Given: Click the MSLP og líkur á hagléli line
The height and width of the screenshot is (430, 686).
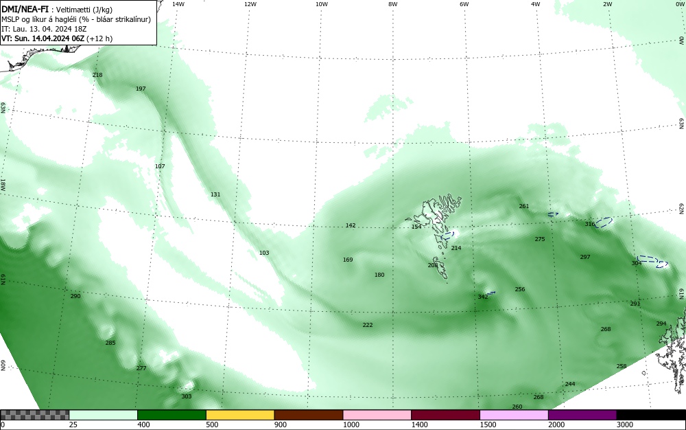Looking at the screenshot, I should (76, 19).
